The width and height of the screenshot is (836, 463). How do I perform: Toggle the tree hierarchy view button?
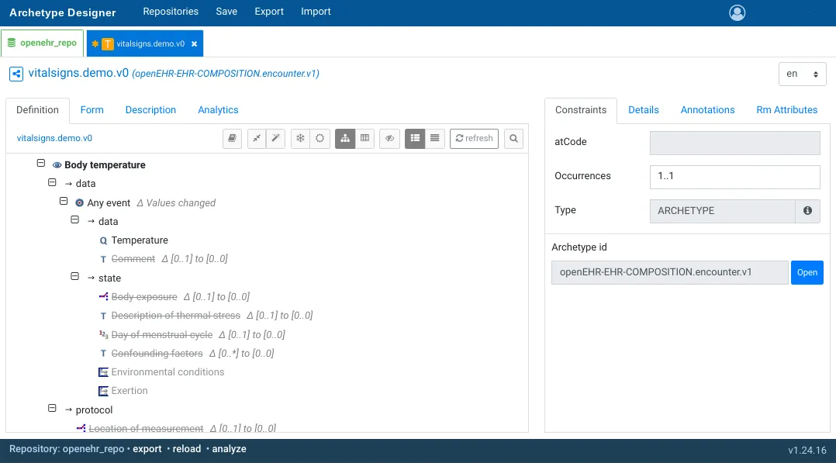[x=345, y=138]
